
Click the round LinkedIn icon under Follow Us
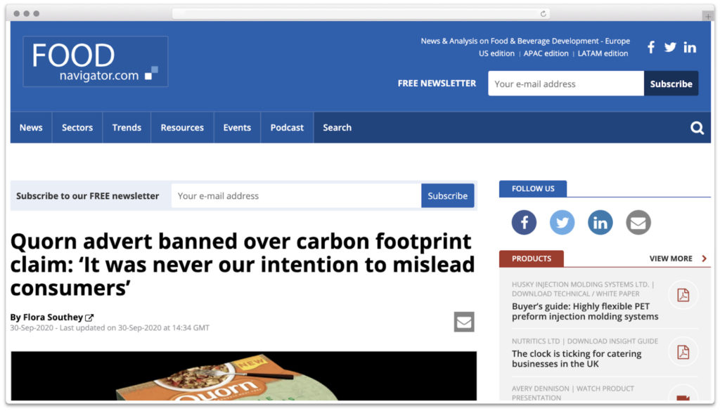[x=600, y=223]
